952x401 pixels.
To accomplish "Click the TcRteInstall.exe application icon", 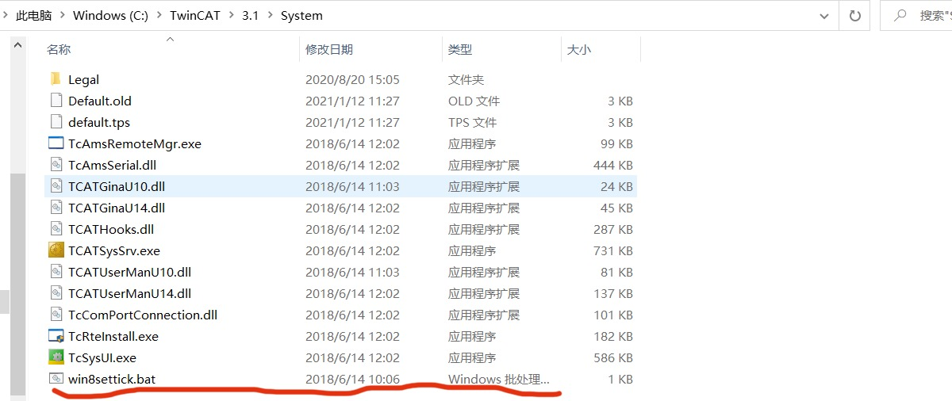I will [x=56, y=336].
